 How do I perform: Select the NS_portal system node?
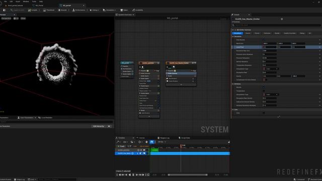(127, 63)
